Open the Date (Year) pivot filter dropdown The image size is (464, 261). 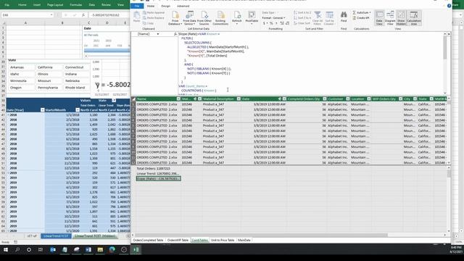click(x=42, y=110)
